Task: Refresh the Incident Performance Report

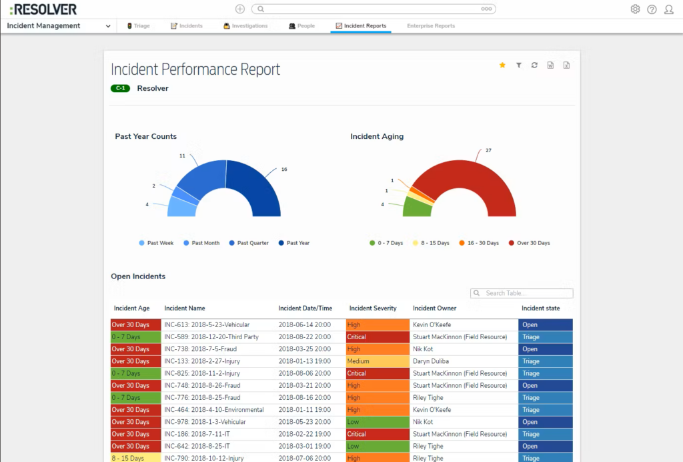Action: click(x=534, y=65)
